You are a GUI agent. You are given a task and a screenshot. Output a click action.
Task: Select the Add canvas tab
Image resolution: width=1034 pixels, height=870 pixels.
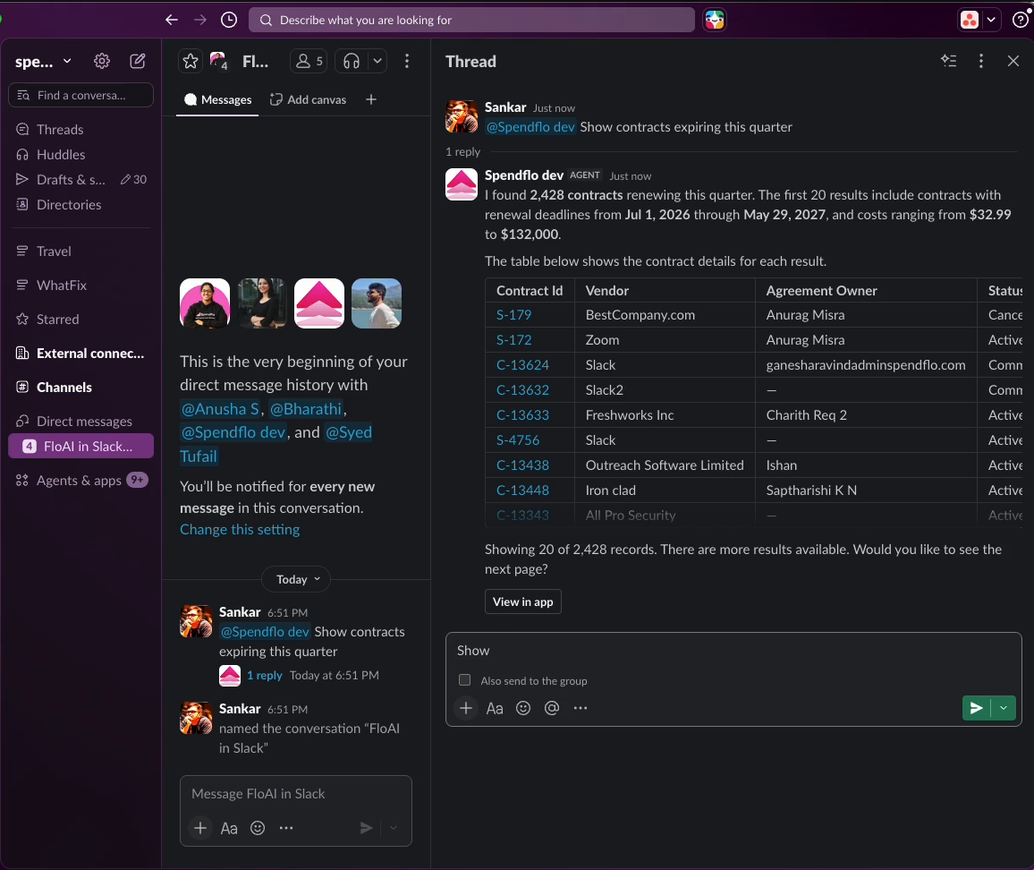pyautogui.click(x=308, y=99)
